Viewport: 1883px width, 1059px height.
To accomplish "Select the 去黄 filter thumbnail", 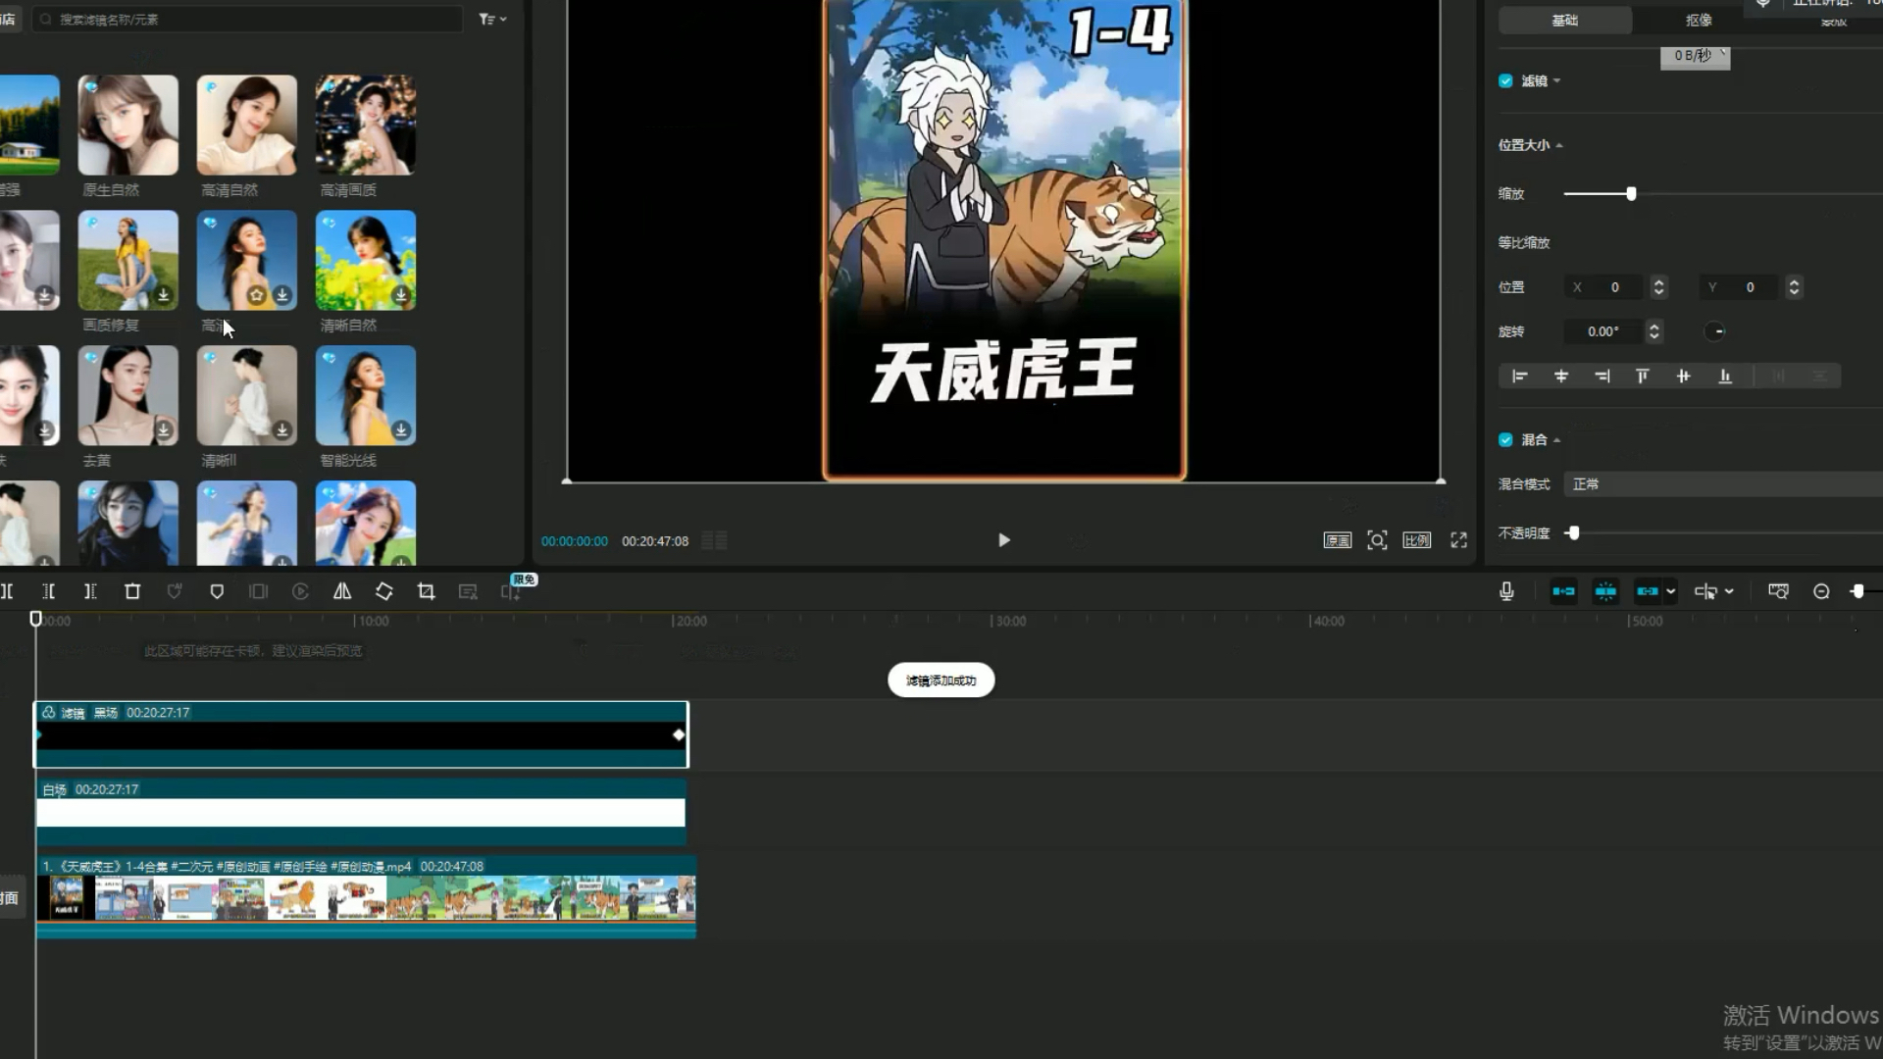I will tap(128, 396).
